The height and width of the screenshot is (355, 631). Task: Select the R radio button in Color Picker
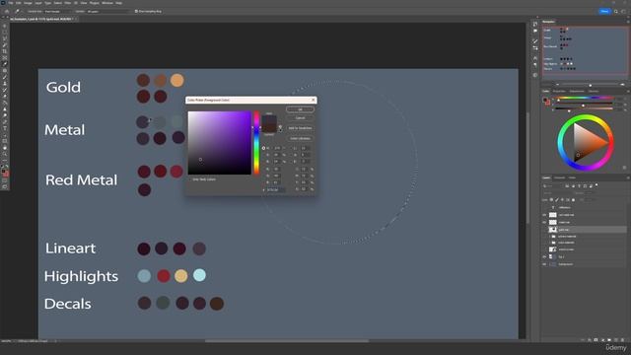click(x=263, y=169)
